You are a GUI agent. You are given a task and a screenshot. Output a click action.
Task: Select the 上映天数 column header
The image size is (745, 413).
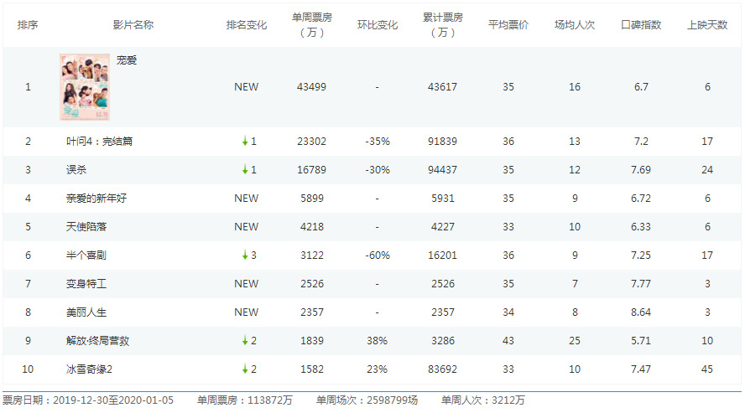[706, 24]
